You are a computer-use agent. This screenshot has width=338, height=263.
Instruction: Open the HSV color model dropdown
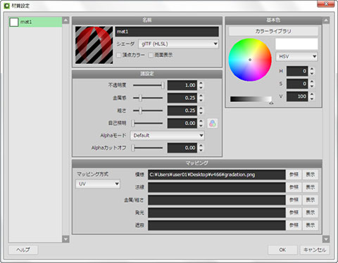[x=297, y=56]
